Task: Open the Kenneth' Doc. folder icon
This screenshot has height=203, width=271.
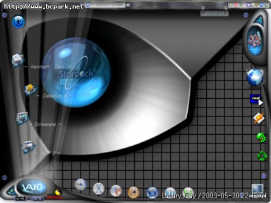Action: (18, 60)
